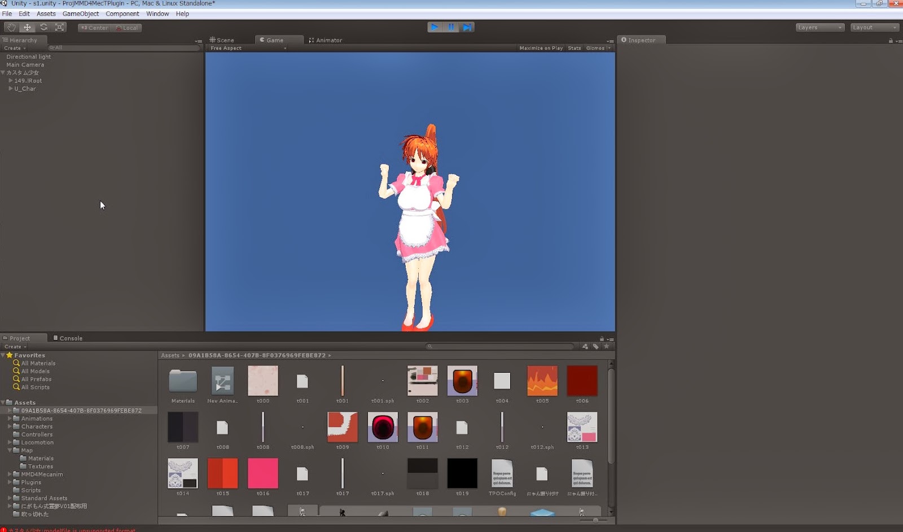Enable Maximize on Play
Image resolution: width=903 pixels, height=532 pixels.
[541, 48]
